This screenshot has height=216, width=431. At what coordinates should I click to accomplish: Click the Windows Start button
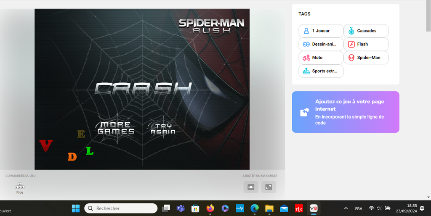coord(76,208)
